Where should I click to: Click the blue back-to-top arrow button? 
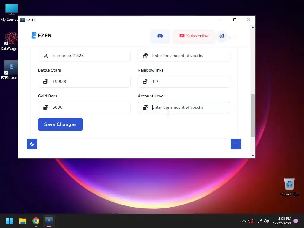pos(236,144)
